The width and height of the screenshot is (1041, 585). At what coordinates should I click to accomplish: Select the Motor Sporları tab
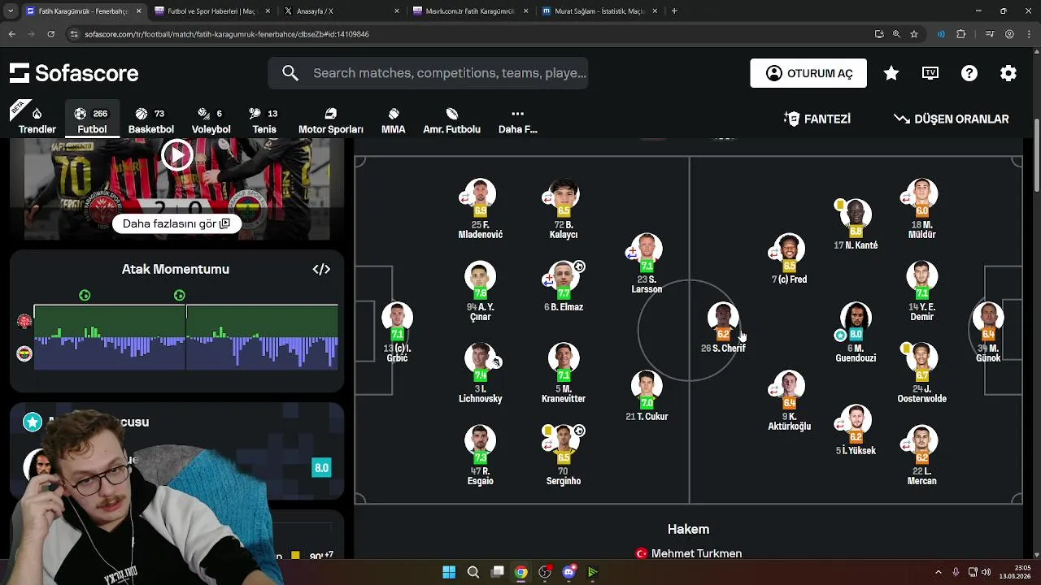(330, 119)
